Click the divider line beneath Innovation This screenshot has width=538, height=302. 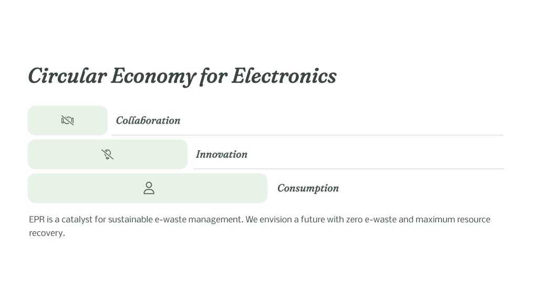click(349, 169)
